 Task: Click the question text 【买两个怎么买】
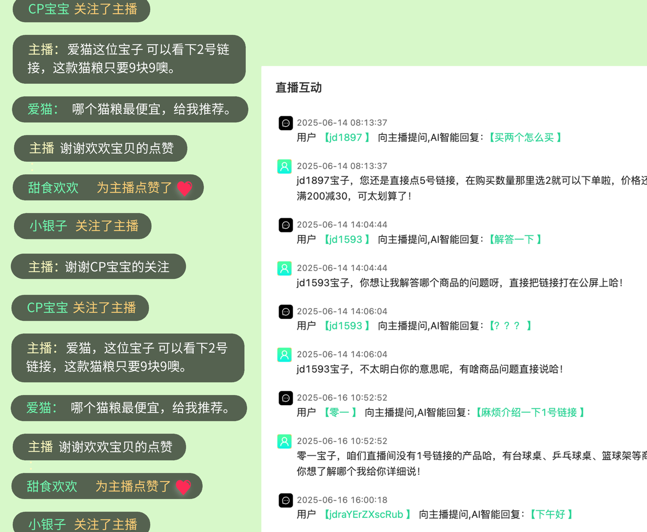coord(525,137)
